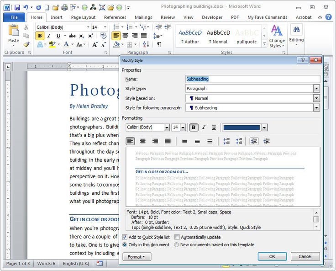Uncheck Add to Quick Style list
This screenshot has height=271, width=336.
coord(125,237)
